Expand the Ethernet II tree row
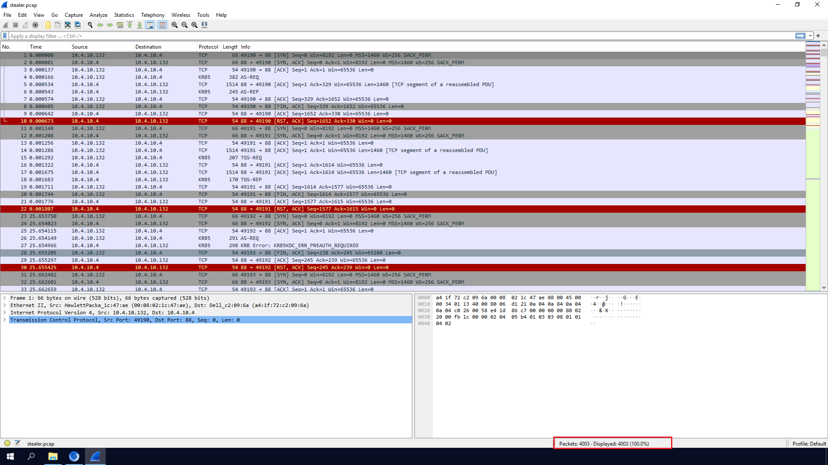Viewport: 828px width, 465px height. [x=5, y=305]
